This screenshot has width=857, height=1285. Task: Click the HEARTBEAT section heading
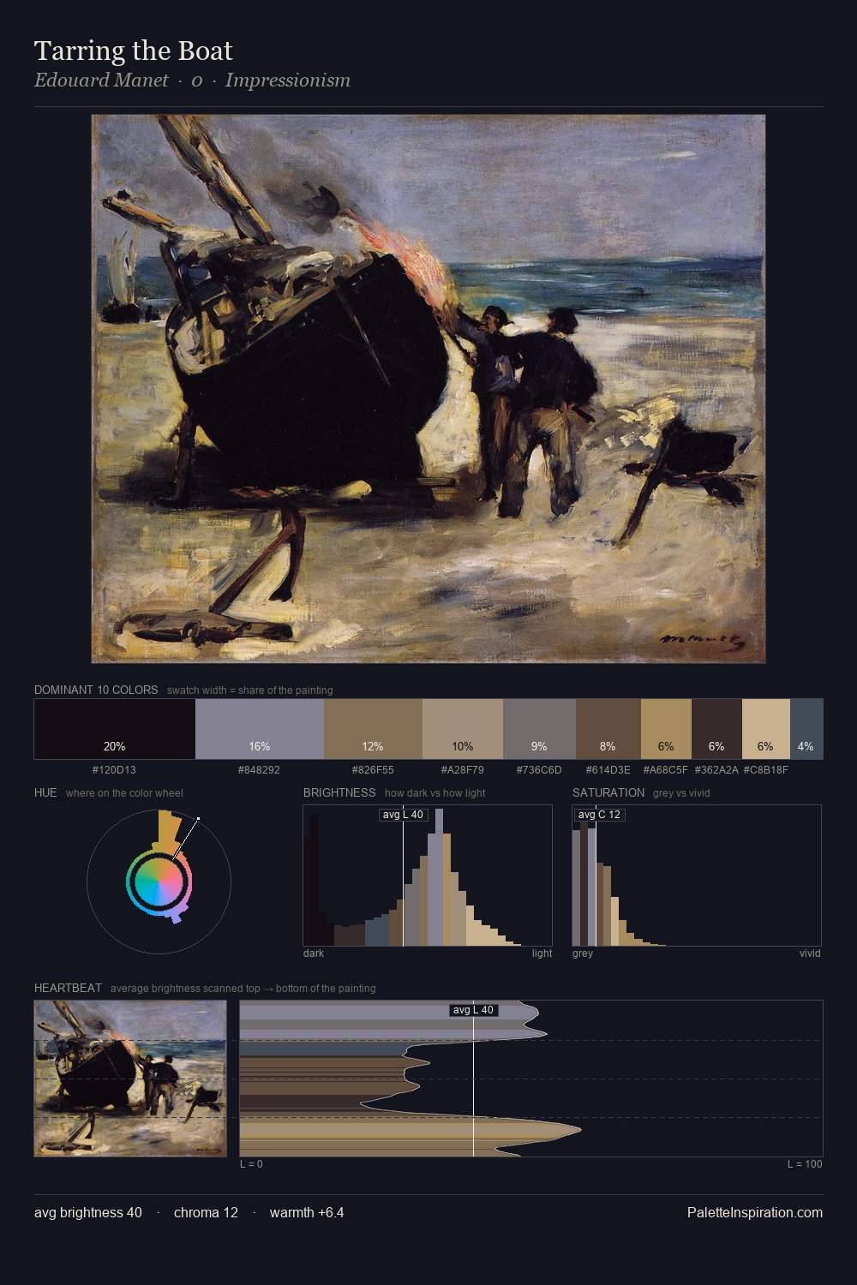[68, 988]
